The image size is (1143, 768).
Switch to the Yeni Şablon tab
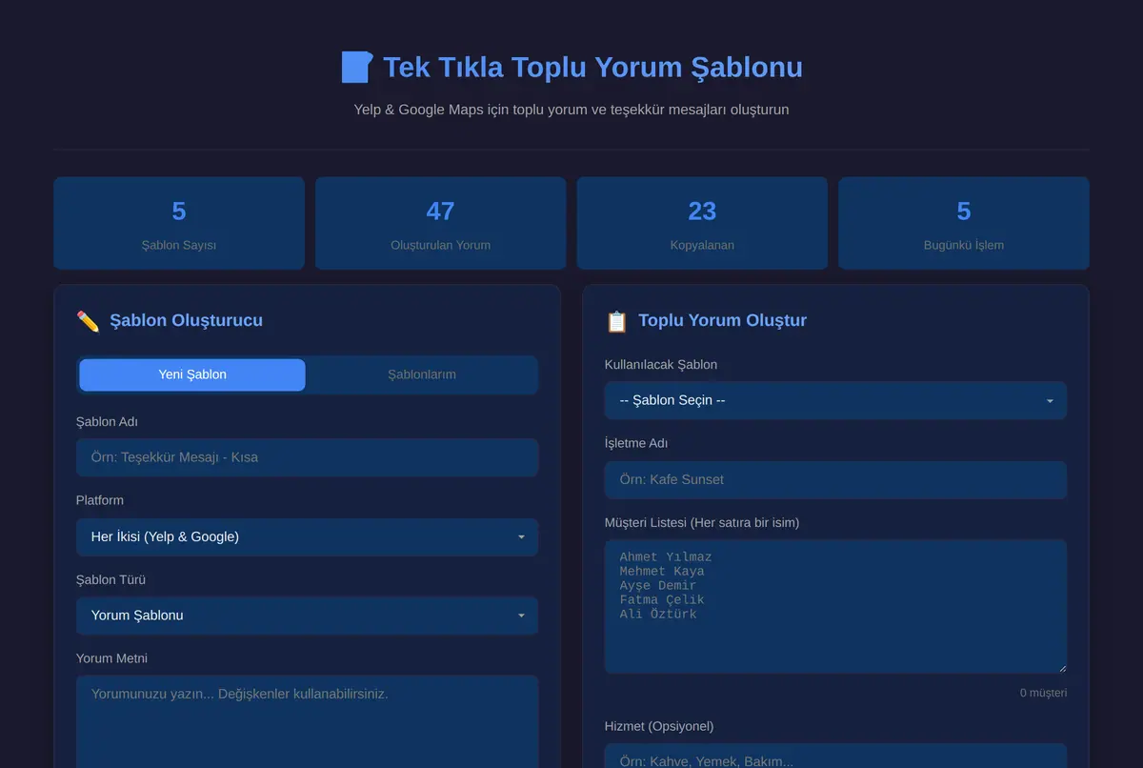tap(192, 374)
